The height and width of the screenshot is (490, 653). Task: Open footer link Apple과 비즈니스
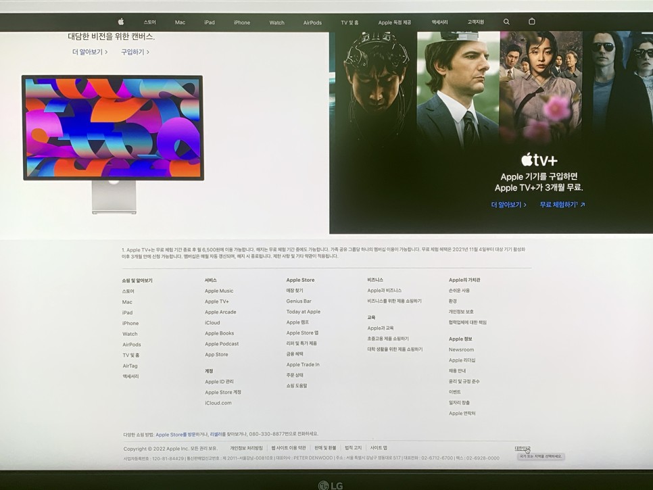pos(385,291)
